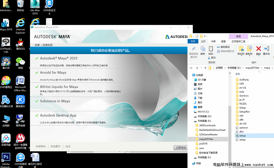The image size is (274, 168).
Task: Click 固定到快速访问 pin in the Explorer ribbon
Action: [x=194, y=52]
